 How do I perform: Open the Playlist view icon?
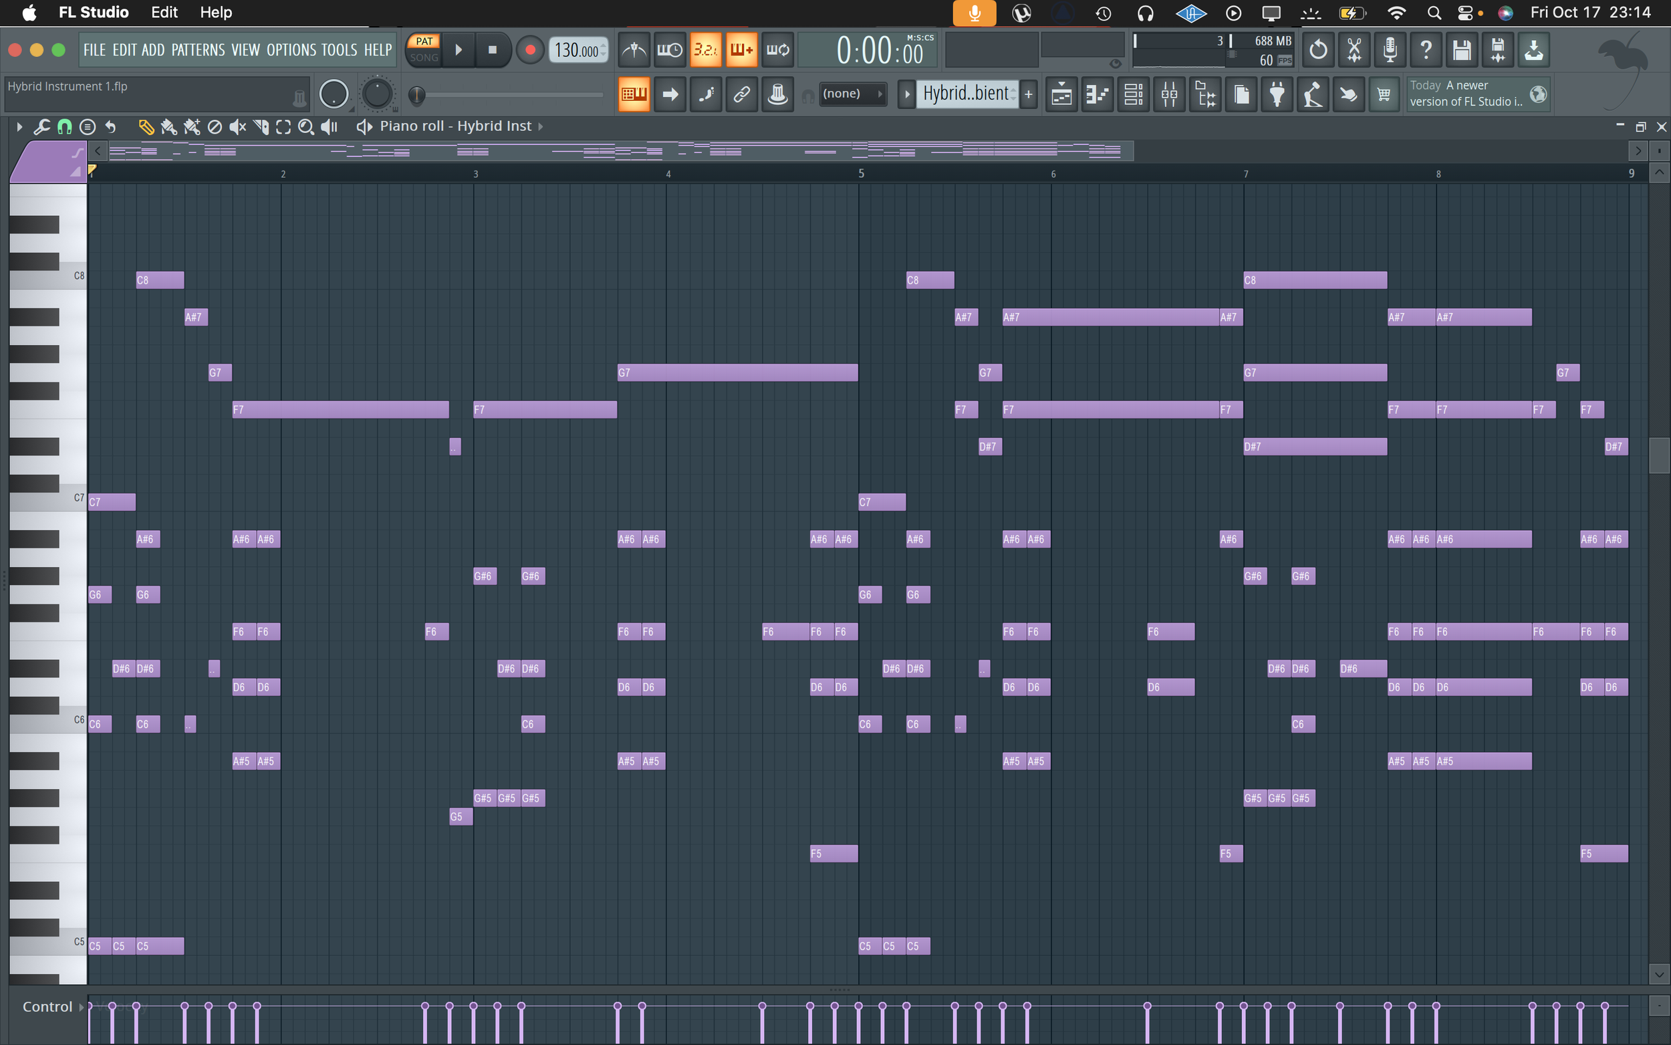(x=1061, y=94)
